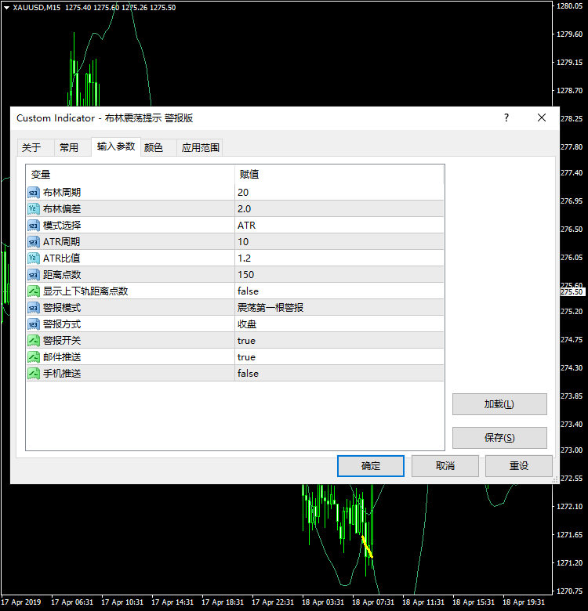Toggle the 警报开关 true value
This screenshot has height=611, width=588.
pos(339,341)
